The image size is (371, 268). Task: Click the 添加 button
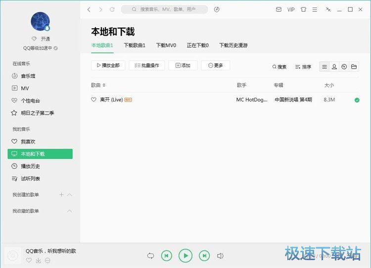183,66
